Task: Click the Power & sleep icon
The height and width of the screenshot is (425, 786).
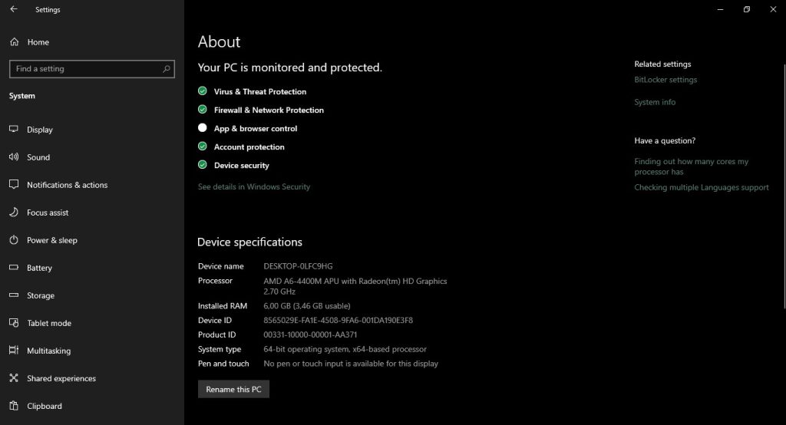Action: coord(14,240)
